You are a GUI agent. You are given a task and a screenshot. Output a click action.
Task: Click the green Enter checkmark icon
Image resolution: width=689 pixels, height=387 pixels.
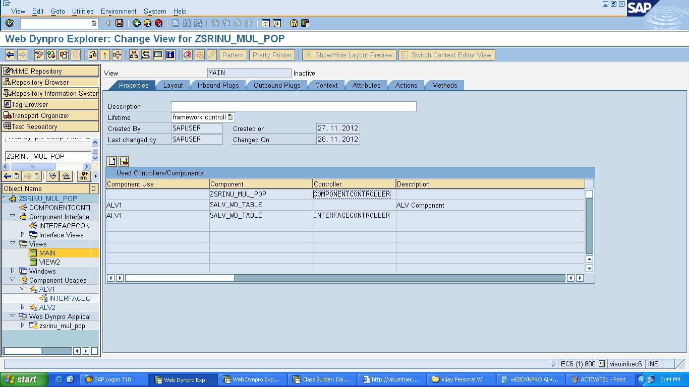pyautogui.click(x=9, y=23)
